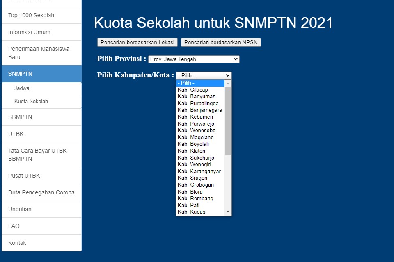394x262 pixels.
Task: Open Penerimaan Mahasiswa Baru menu item
Action: tap(41, 53)
